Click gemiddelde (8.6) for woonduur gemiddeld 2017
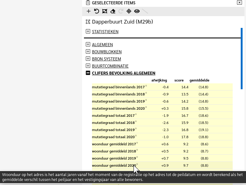Image resolution: width=246 pixels, height=185 pixels. [204, 144]
